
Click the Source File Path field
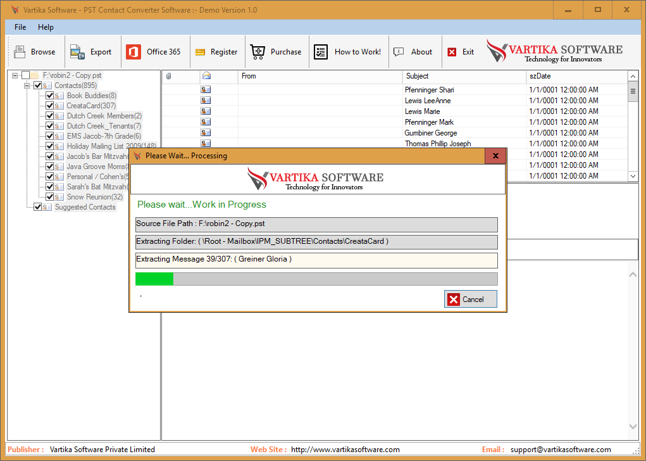316,225
